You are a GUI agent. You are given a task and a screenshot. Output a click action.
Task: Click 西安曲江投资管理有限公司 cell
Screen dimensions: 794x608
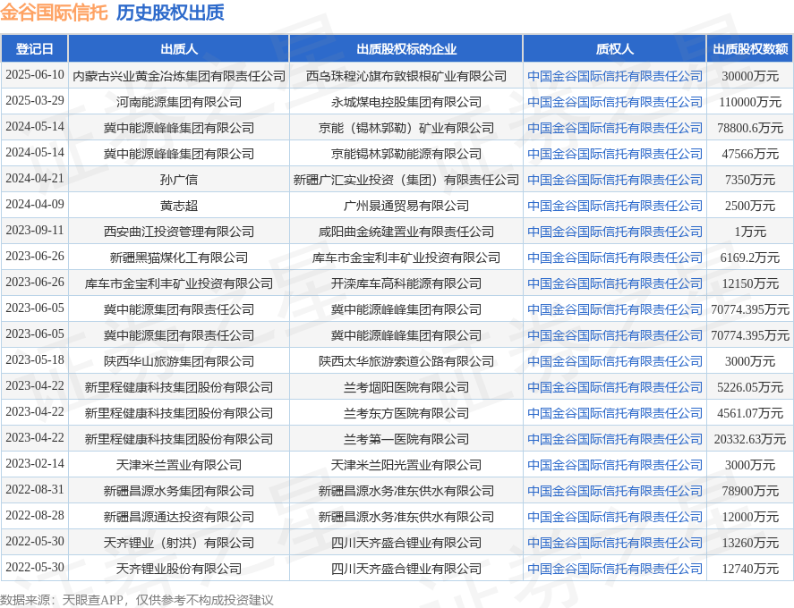(x=179, y=232)
